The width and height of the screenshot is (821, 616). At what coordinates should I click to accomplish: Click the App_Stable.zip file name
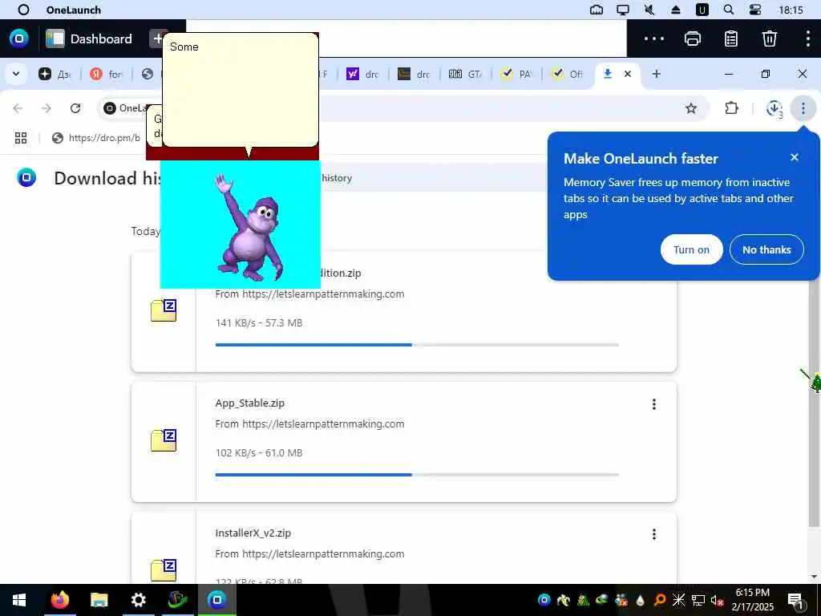pos(250,403)
